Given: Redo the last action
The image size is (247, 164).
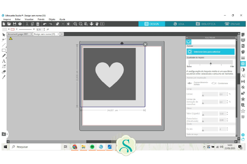Looking at the screenshot, I should (51, 24).
